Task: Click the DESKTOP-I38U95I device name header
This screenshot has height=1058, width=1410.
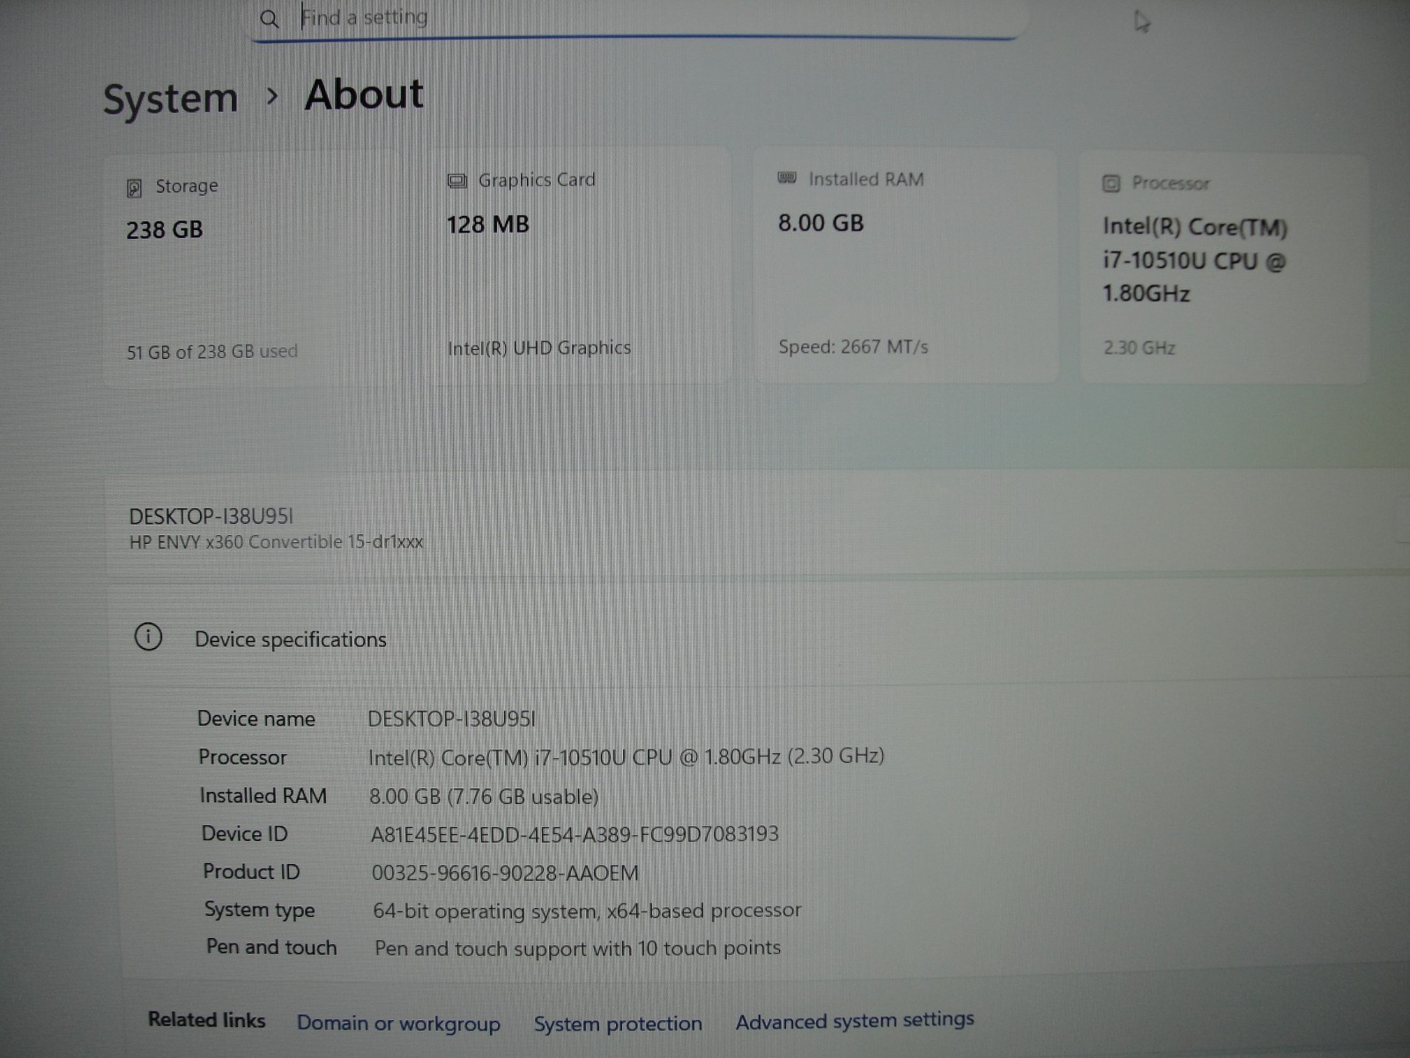Action: coord(211,517)
